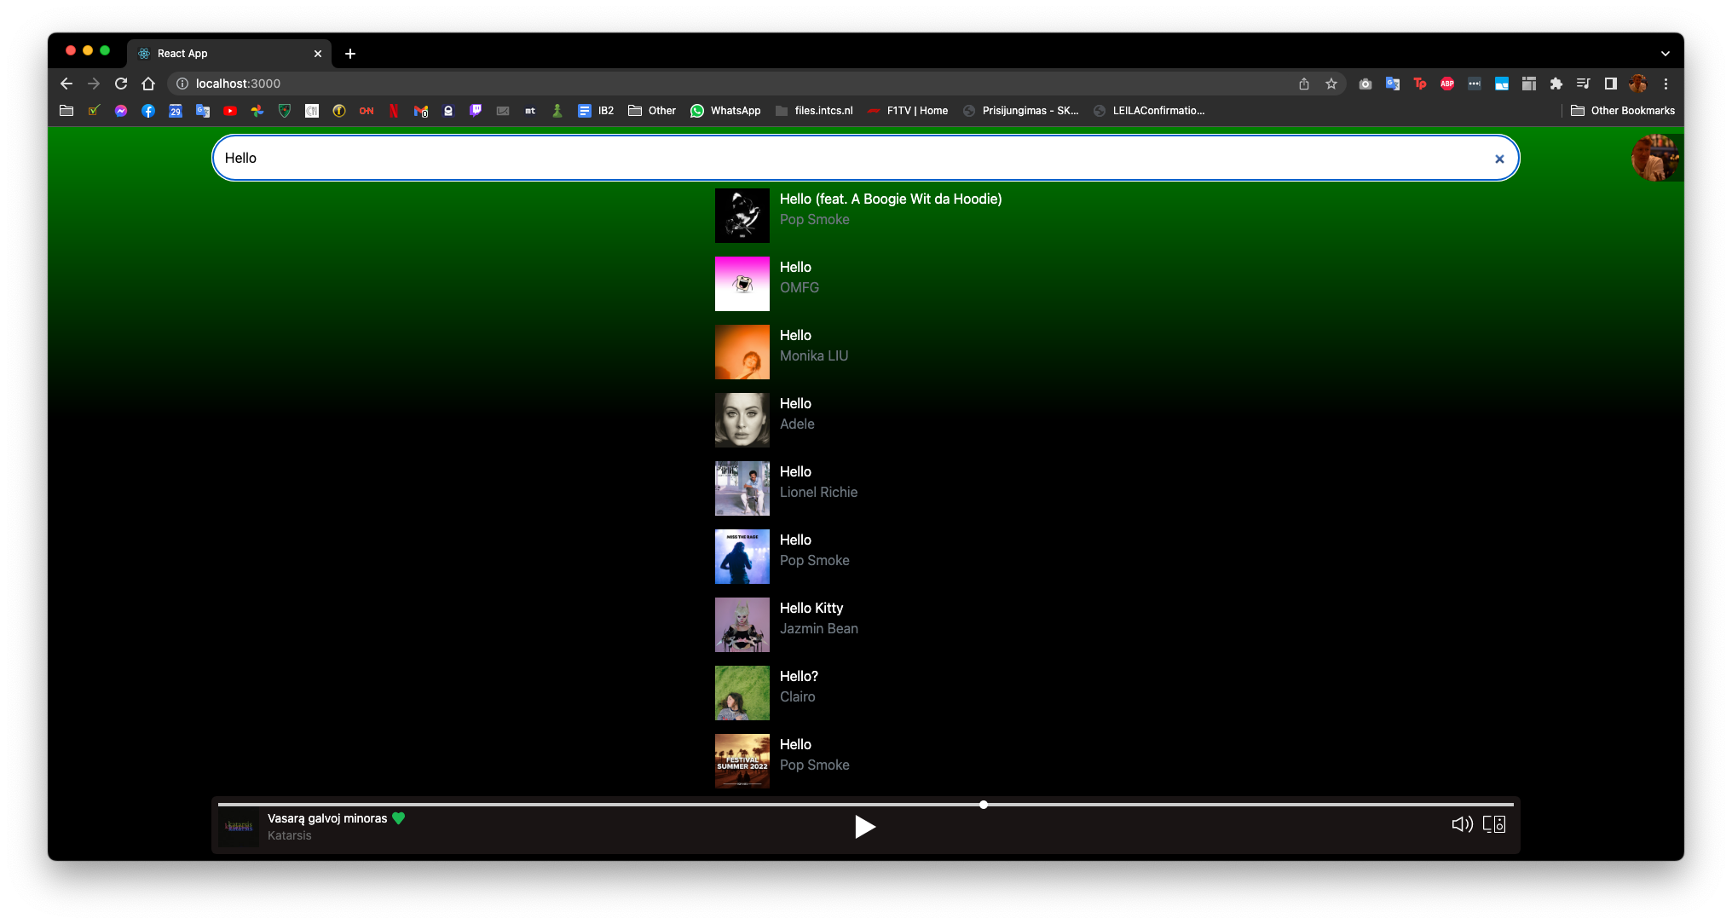Open the IB2 bookmark
Screen dimensions: 1732x924
[596, 111]
